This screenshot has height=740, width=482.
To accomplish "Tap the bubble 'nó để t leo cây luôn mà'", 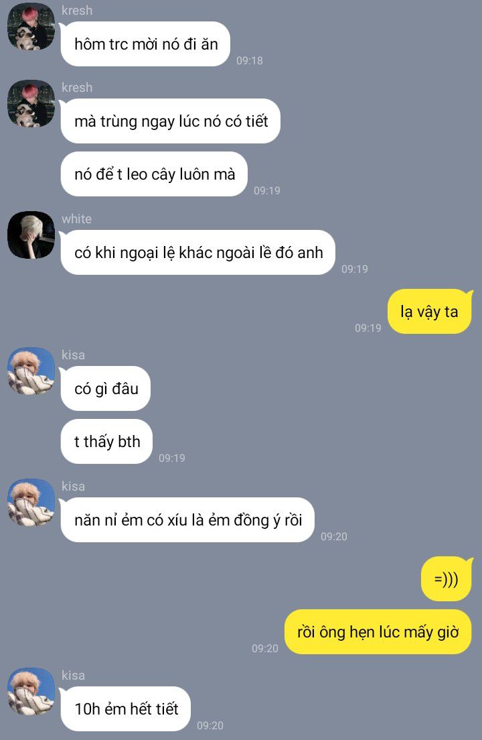I will (x=154, y=174).
